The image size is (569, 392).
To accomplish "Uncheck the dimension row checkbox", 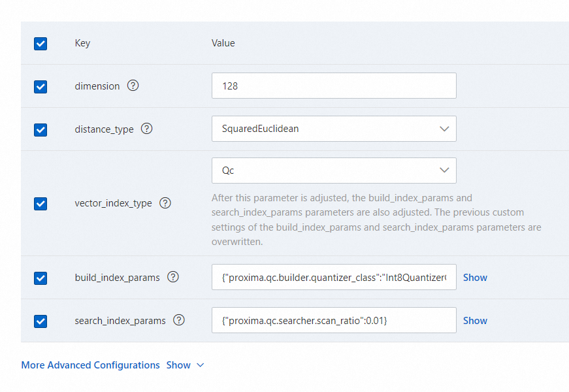I will [x=41, y=86].
